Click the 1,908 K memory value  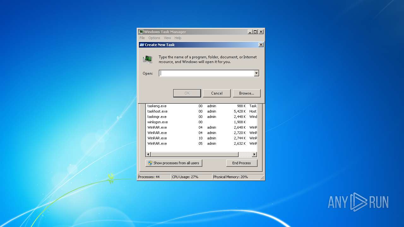pyautogui.click(x=240, y=122)
